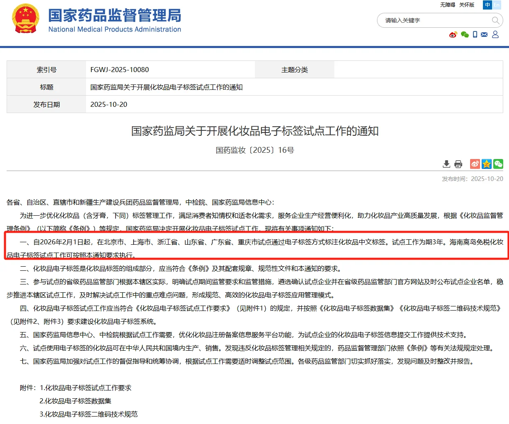This screenshot has width=509, height=424.
Task: Select the Chinese (中) language tab
Action: (x=487, y=5)
